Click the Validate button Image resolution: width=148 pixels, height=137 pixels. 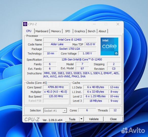[x=94, y=119]
